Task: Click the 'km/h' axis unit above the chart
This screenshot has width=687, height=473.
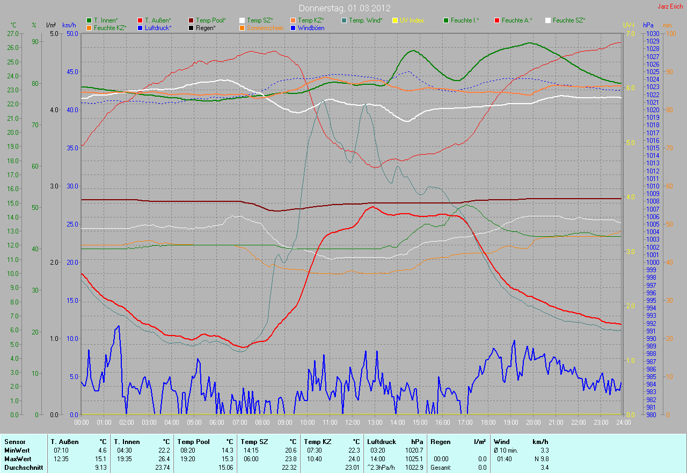Action: tap(69, 25)
